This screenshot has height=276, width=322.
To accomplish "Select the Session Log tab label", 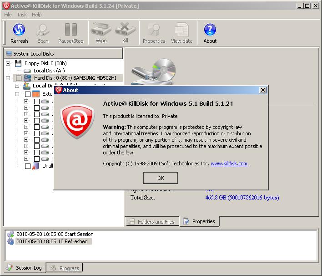I will (x=29, y=268).
